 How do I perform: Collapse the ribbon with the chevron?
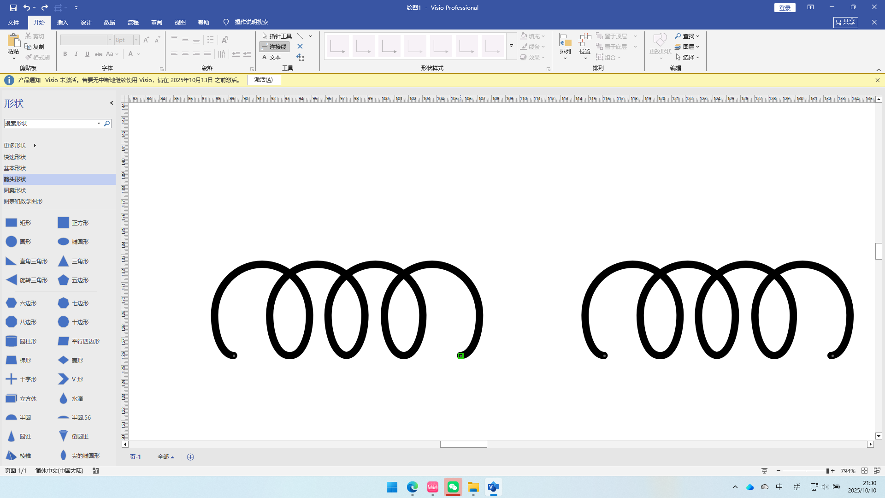pyautogui.click(x=879, y=70)
